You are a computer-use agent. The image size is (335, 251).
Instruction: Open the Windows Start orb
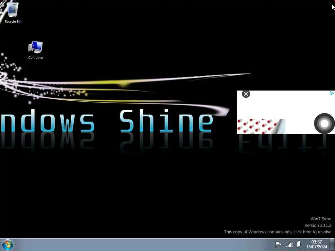(8, 244)
